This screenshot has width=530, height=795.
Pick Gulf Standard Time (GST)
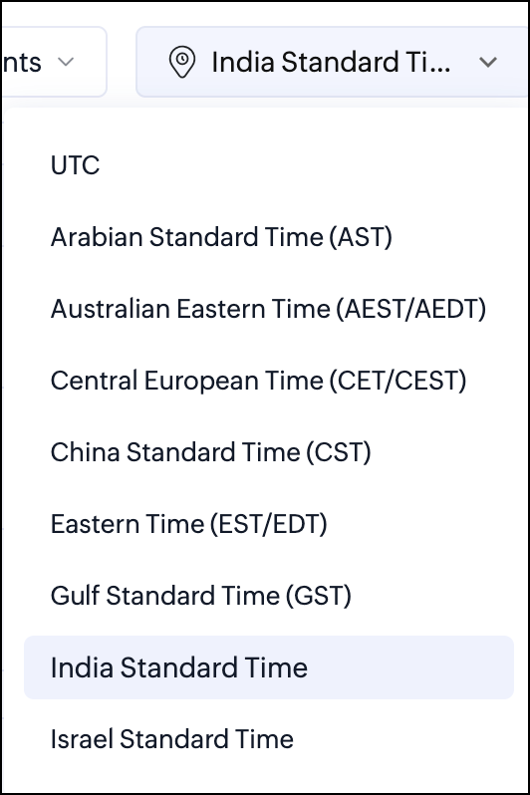coord(269,596)
